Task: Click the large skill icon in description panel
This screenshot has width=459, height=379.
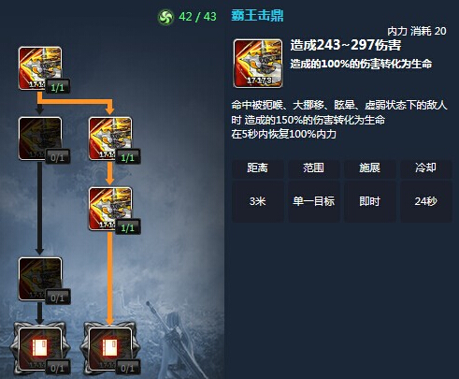Action: point(258,64)
